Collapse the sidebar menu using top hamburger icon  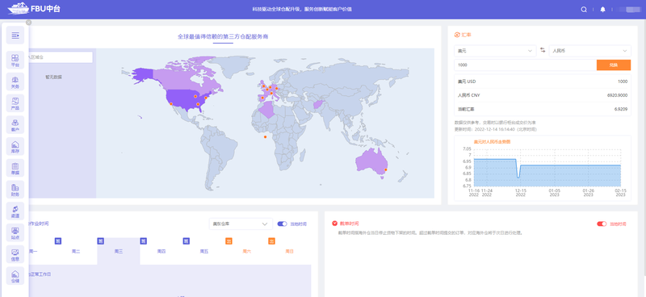[15, 36]
